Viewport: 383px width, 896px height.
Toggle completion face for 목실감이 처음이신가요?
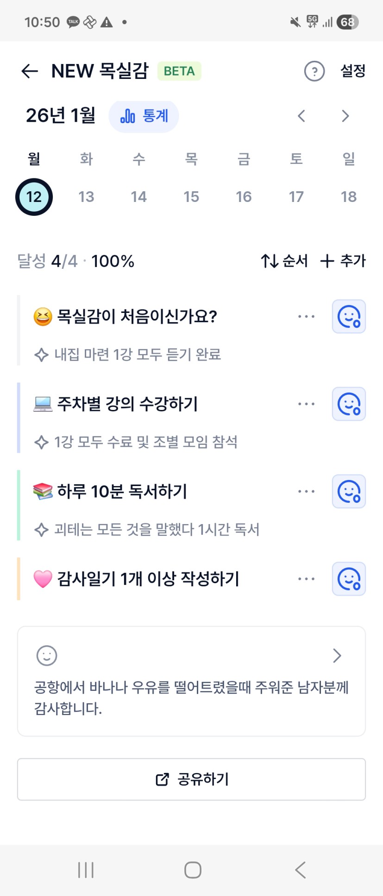click(x=349, y=317)
